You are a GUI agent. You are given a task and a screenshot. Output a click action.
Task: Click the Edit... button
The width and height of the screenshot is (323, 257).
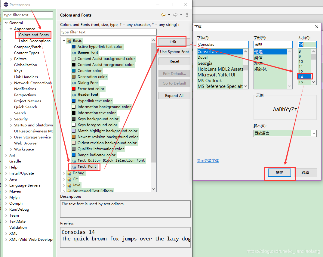[174, 42]
